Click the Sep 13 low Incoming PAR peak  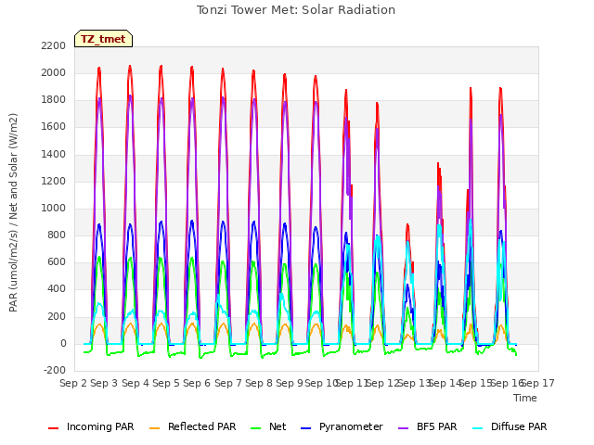coord(407,224)
